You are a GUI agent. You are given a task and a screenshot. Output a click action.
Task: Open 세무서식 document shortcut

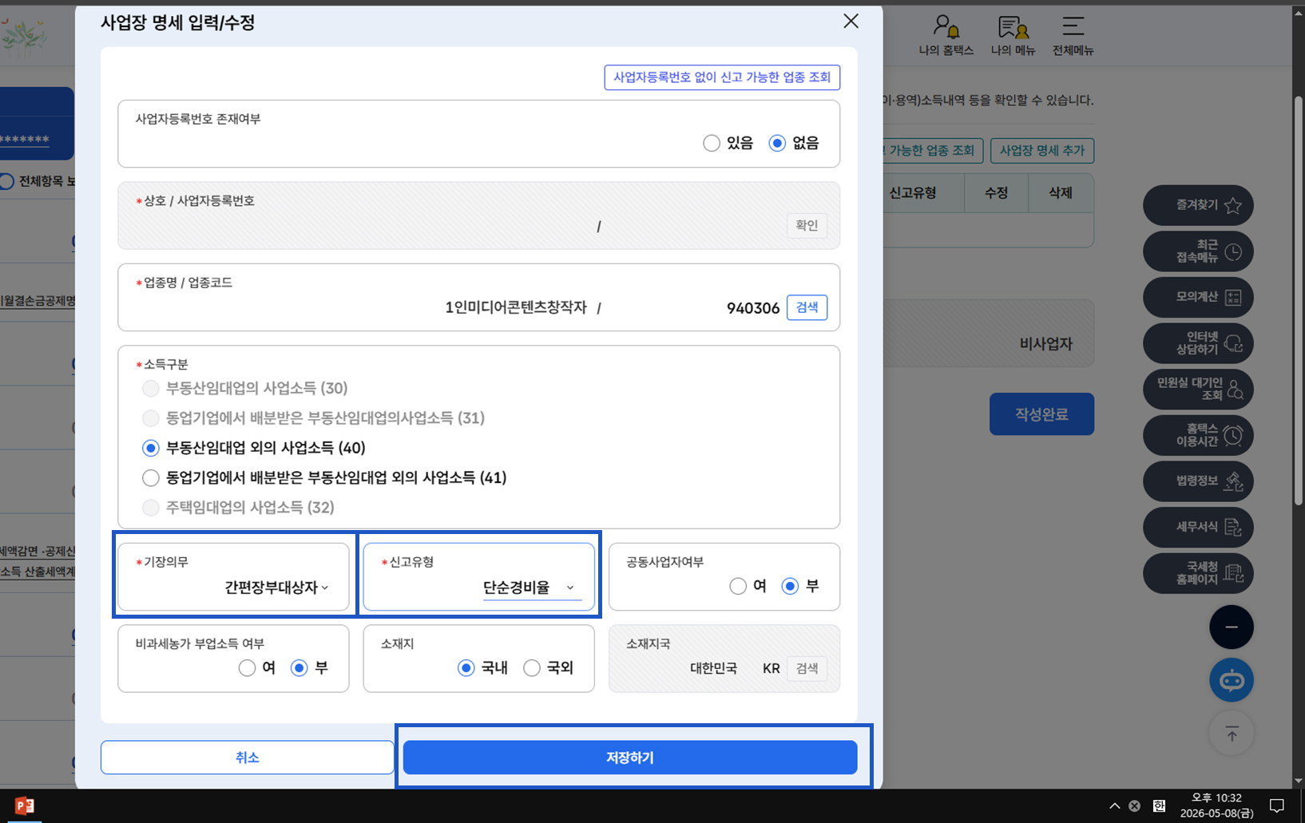pos(1198,527)
